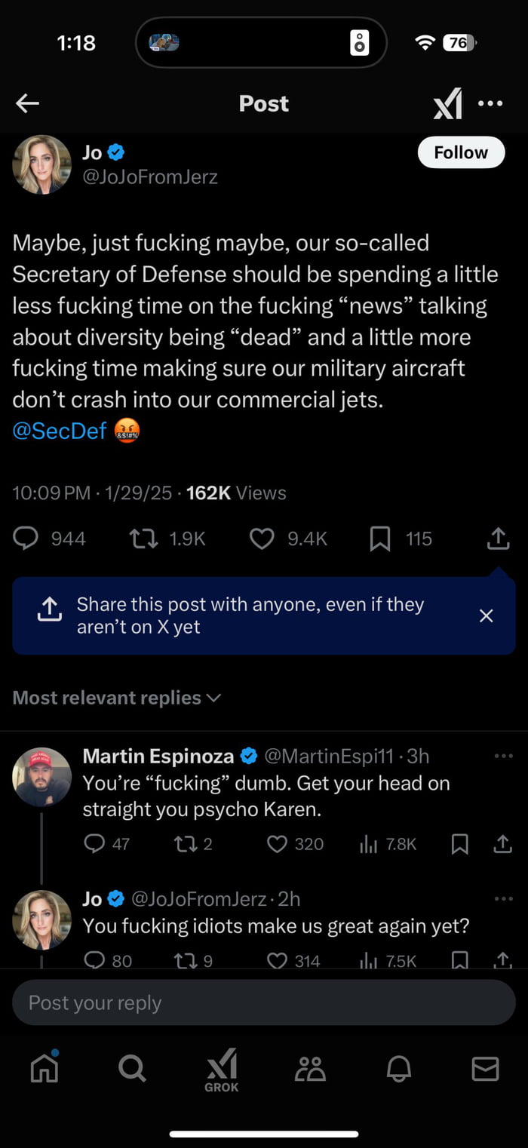Screen dimensions: 528x1148
Task: Tap the back arrow icon
Action: click(27, 103)
